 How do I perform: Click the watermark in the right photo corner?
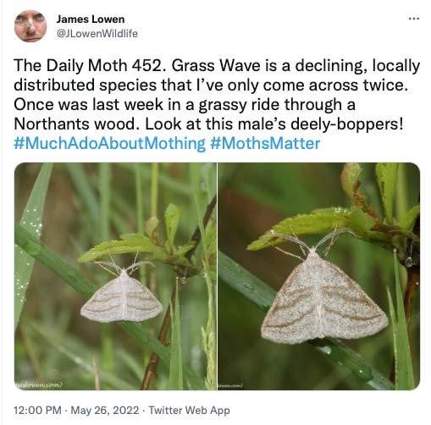(x=230, y=385)
